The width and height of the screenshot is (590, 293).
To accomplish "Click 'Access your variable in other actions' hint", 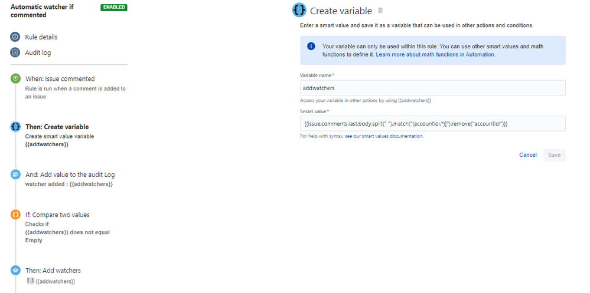I will [x=366, y=101].
